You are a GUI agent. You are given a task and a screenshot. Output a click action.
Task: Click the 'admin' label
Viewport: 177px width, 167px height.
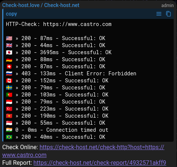pyautogui.click(x=167, y=6)
